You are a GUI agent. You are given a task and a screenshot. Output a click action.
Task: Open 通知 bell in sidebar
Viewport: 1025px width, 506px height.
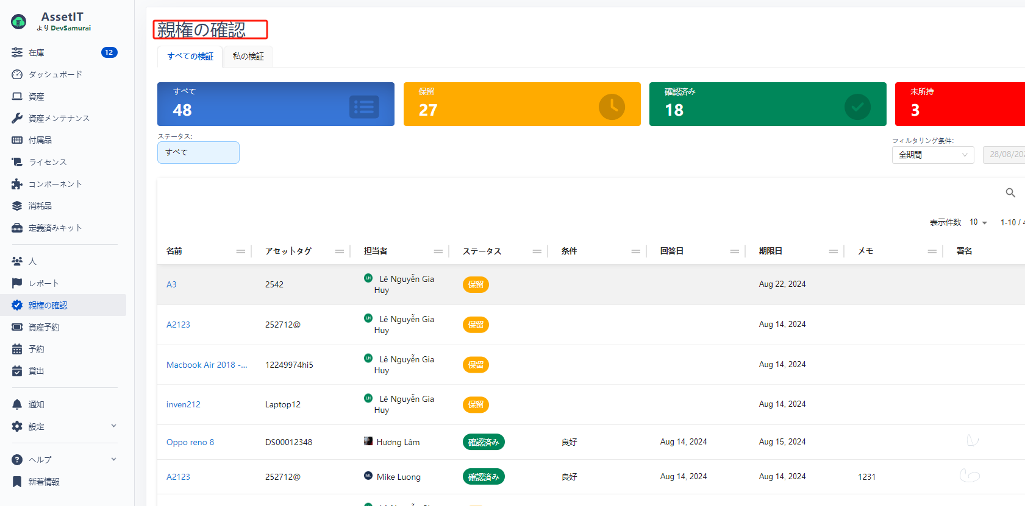pyautogui.click(x=36, y=404)
